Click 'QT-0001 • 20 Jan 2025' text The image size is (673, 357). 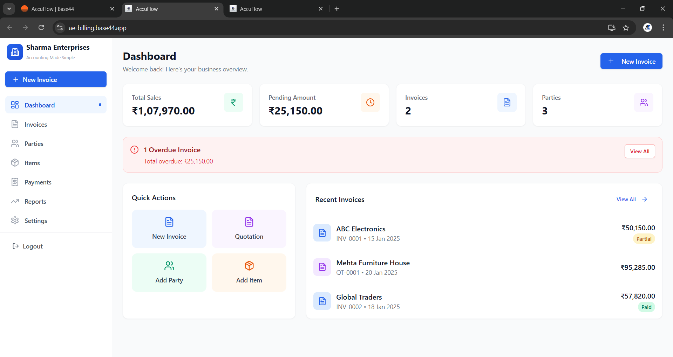coord(367,273)
